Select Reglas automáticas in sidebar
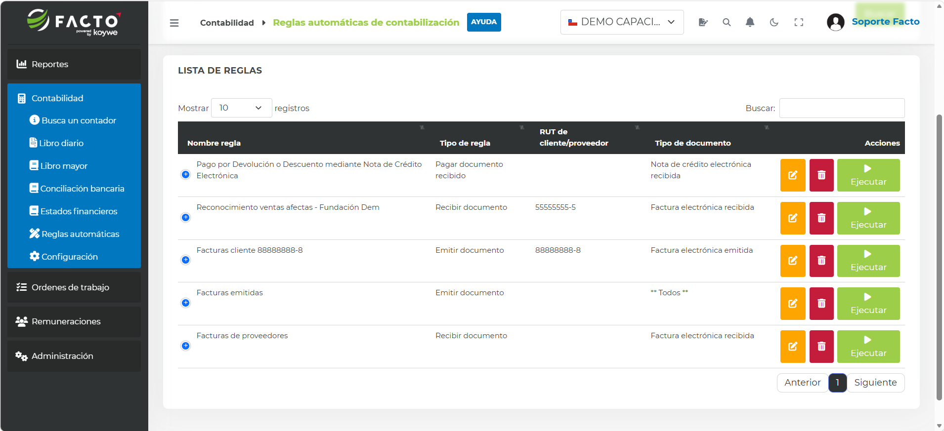Viewport: 944px width, 431px height. [74, 234]
